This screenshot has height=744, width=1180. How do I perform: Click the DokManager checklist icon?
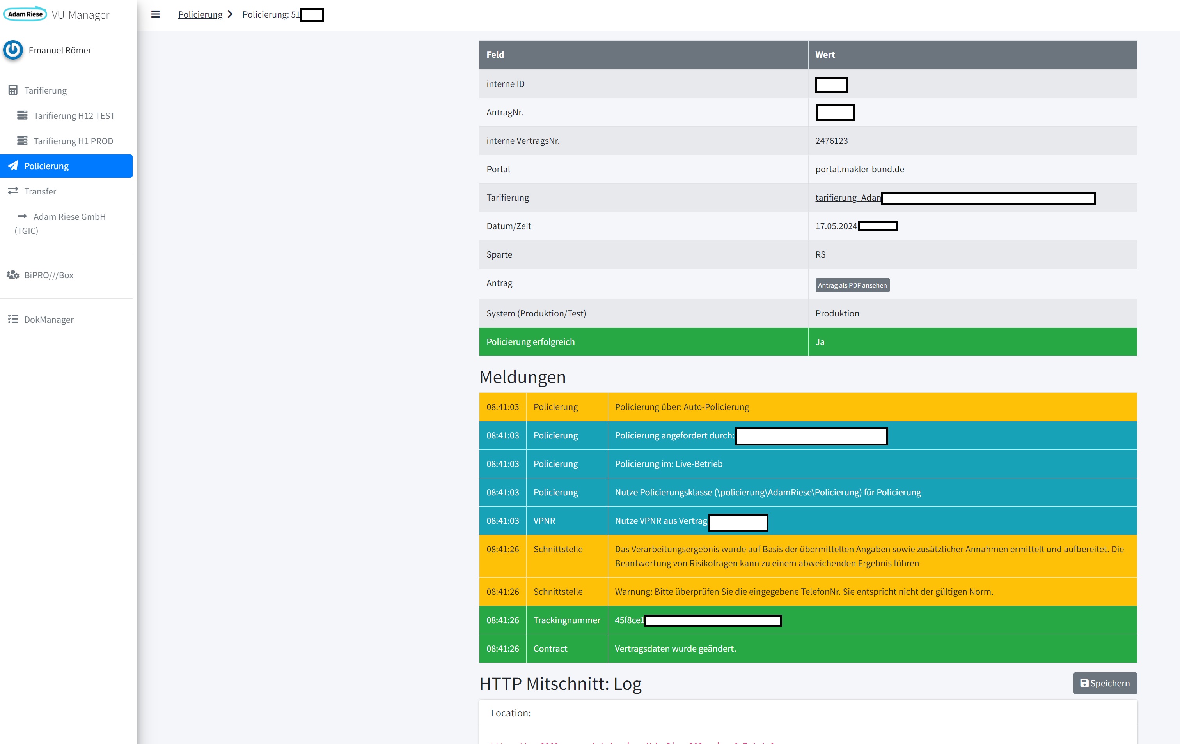coord(13,319)
